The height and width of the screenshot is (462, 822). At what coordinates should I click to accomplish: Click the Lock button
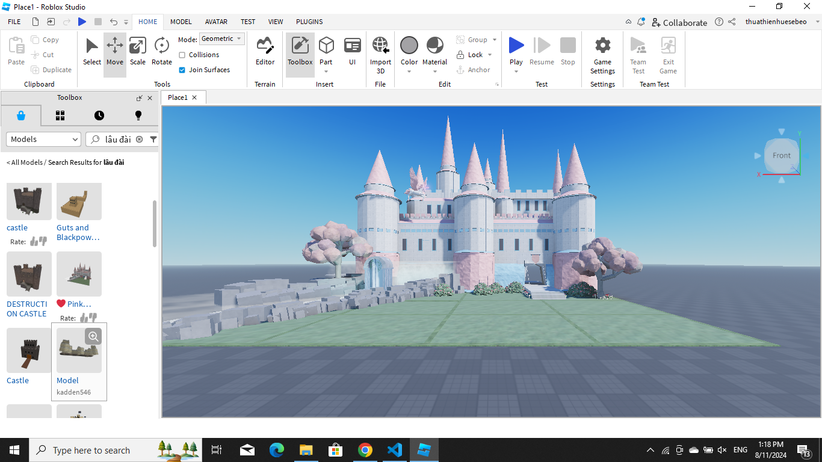coord(469,55)
